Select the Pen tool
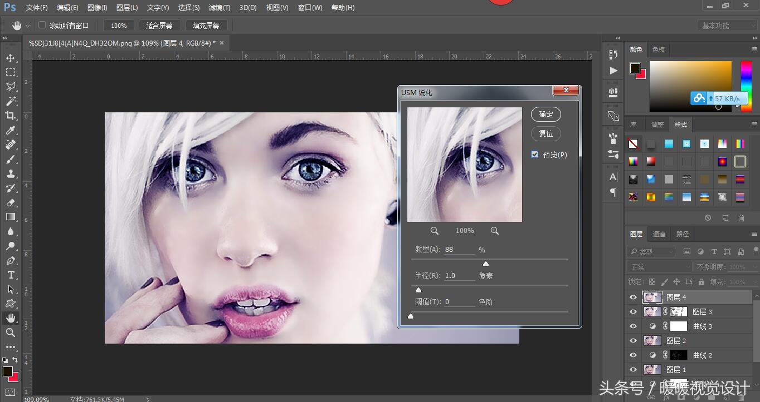The width and height of the screenshot is (760, 402). coord(11,260)
